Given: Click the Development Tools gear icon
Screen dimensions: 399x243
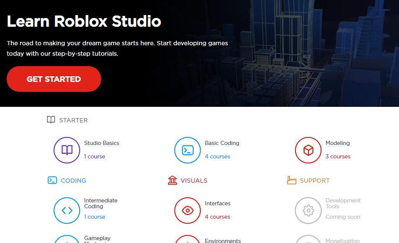Looking at the screenshot, I should click(308, 210).
